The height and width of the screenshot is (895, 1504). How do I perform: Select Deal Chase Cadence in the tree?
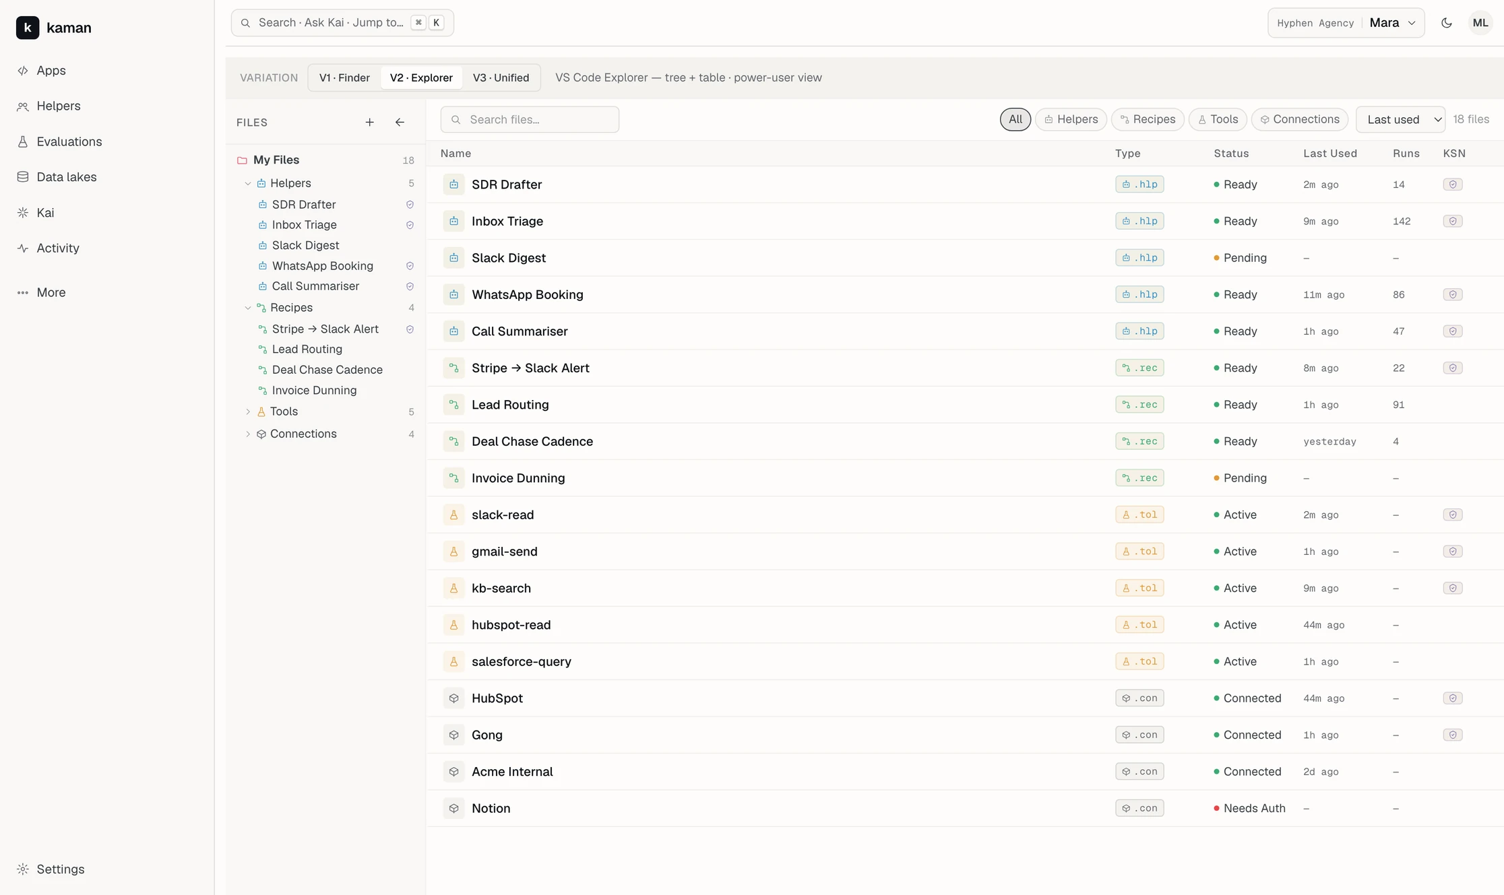point(327,370)
